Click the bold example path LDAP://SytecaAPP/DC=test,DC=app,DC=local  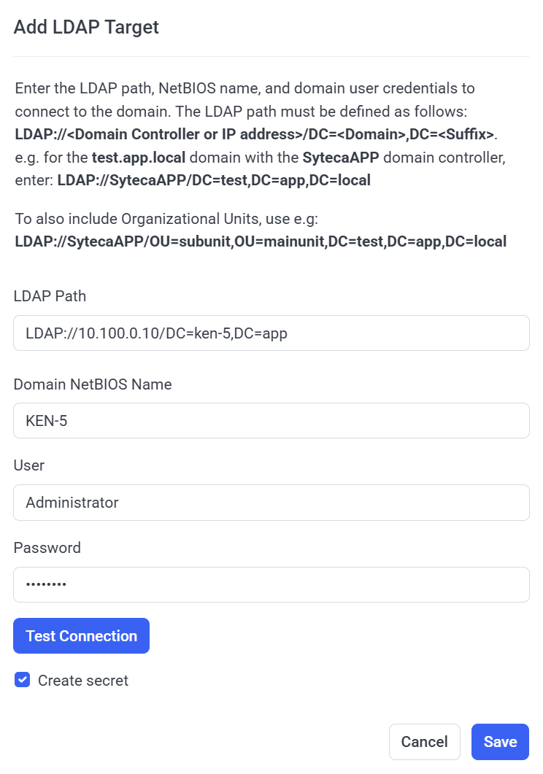[x=214, y=180]
